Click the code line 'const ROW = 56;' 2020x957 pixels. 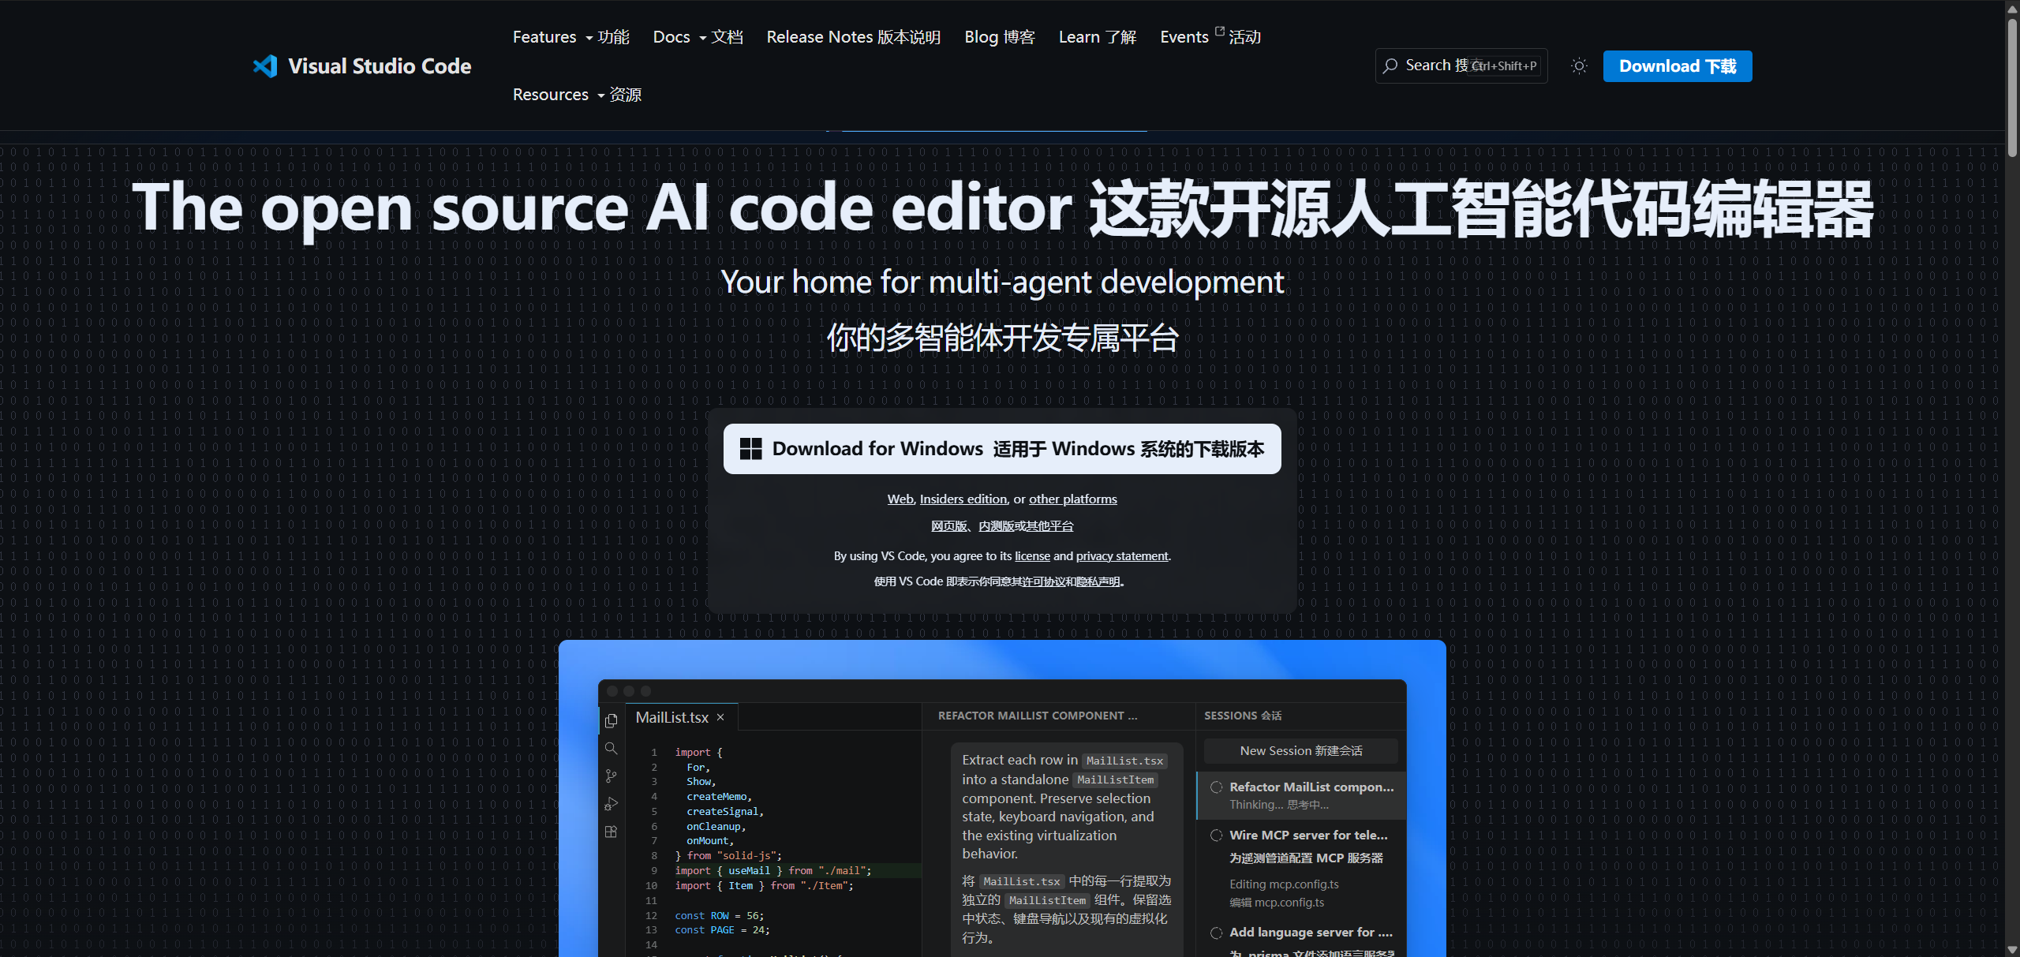(x=719, y=915)
